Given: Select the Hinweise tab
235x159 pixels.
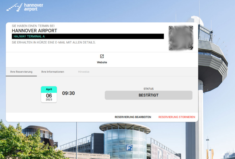Looking at the screenshot, I should click(84, 72).
